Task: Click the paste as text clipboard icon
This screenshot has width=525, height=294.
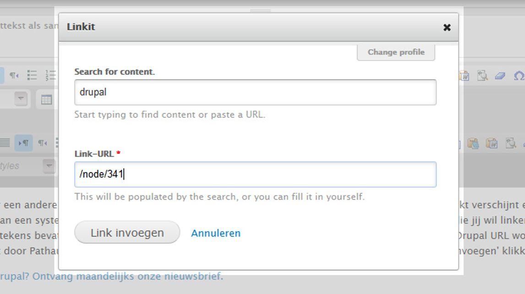Action: point(473,143)
